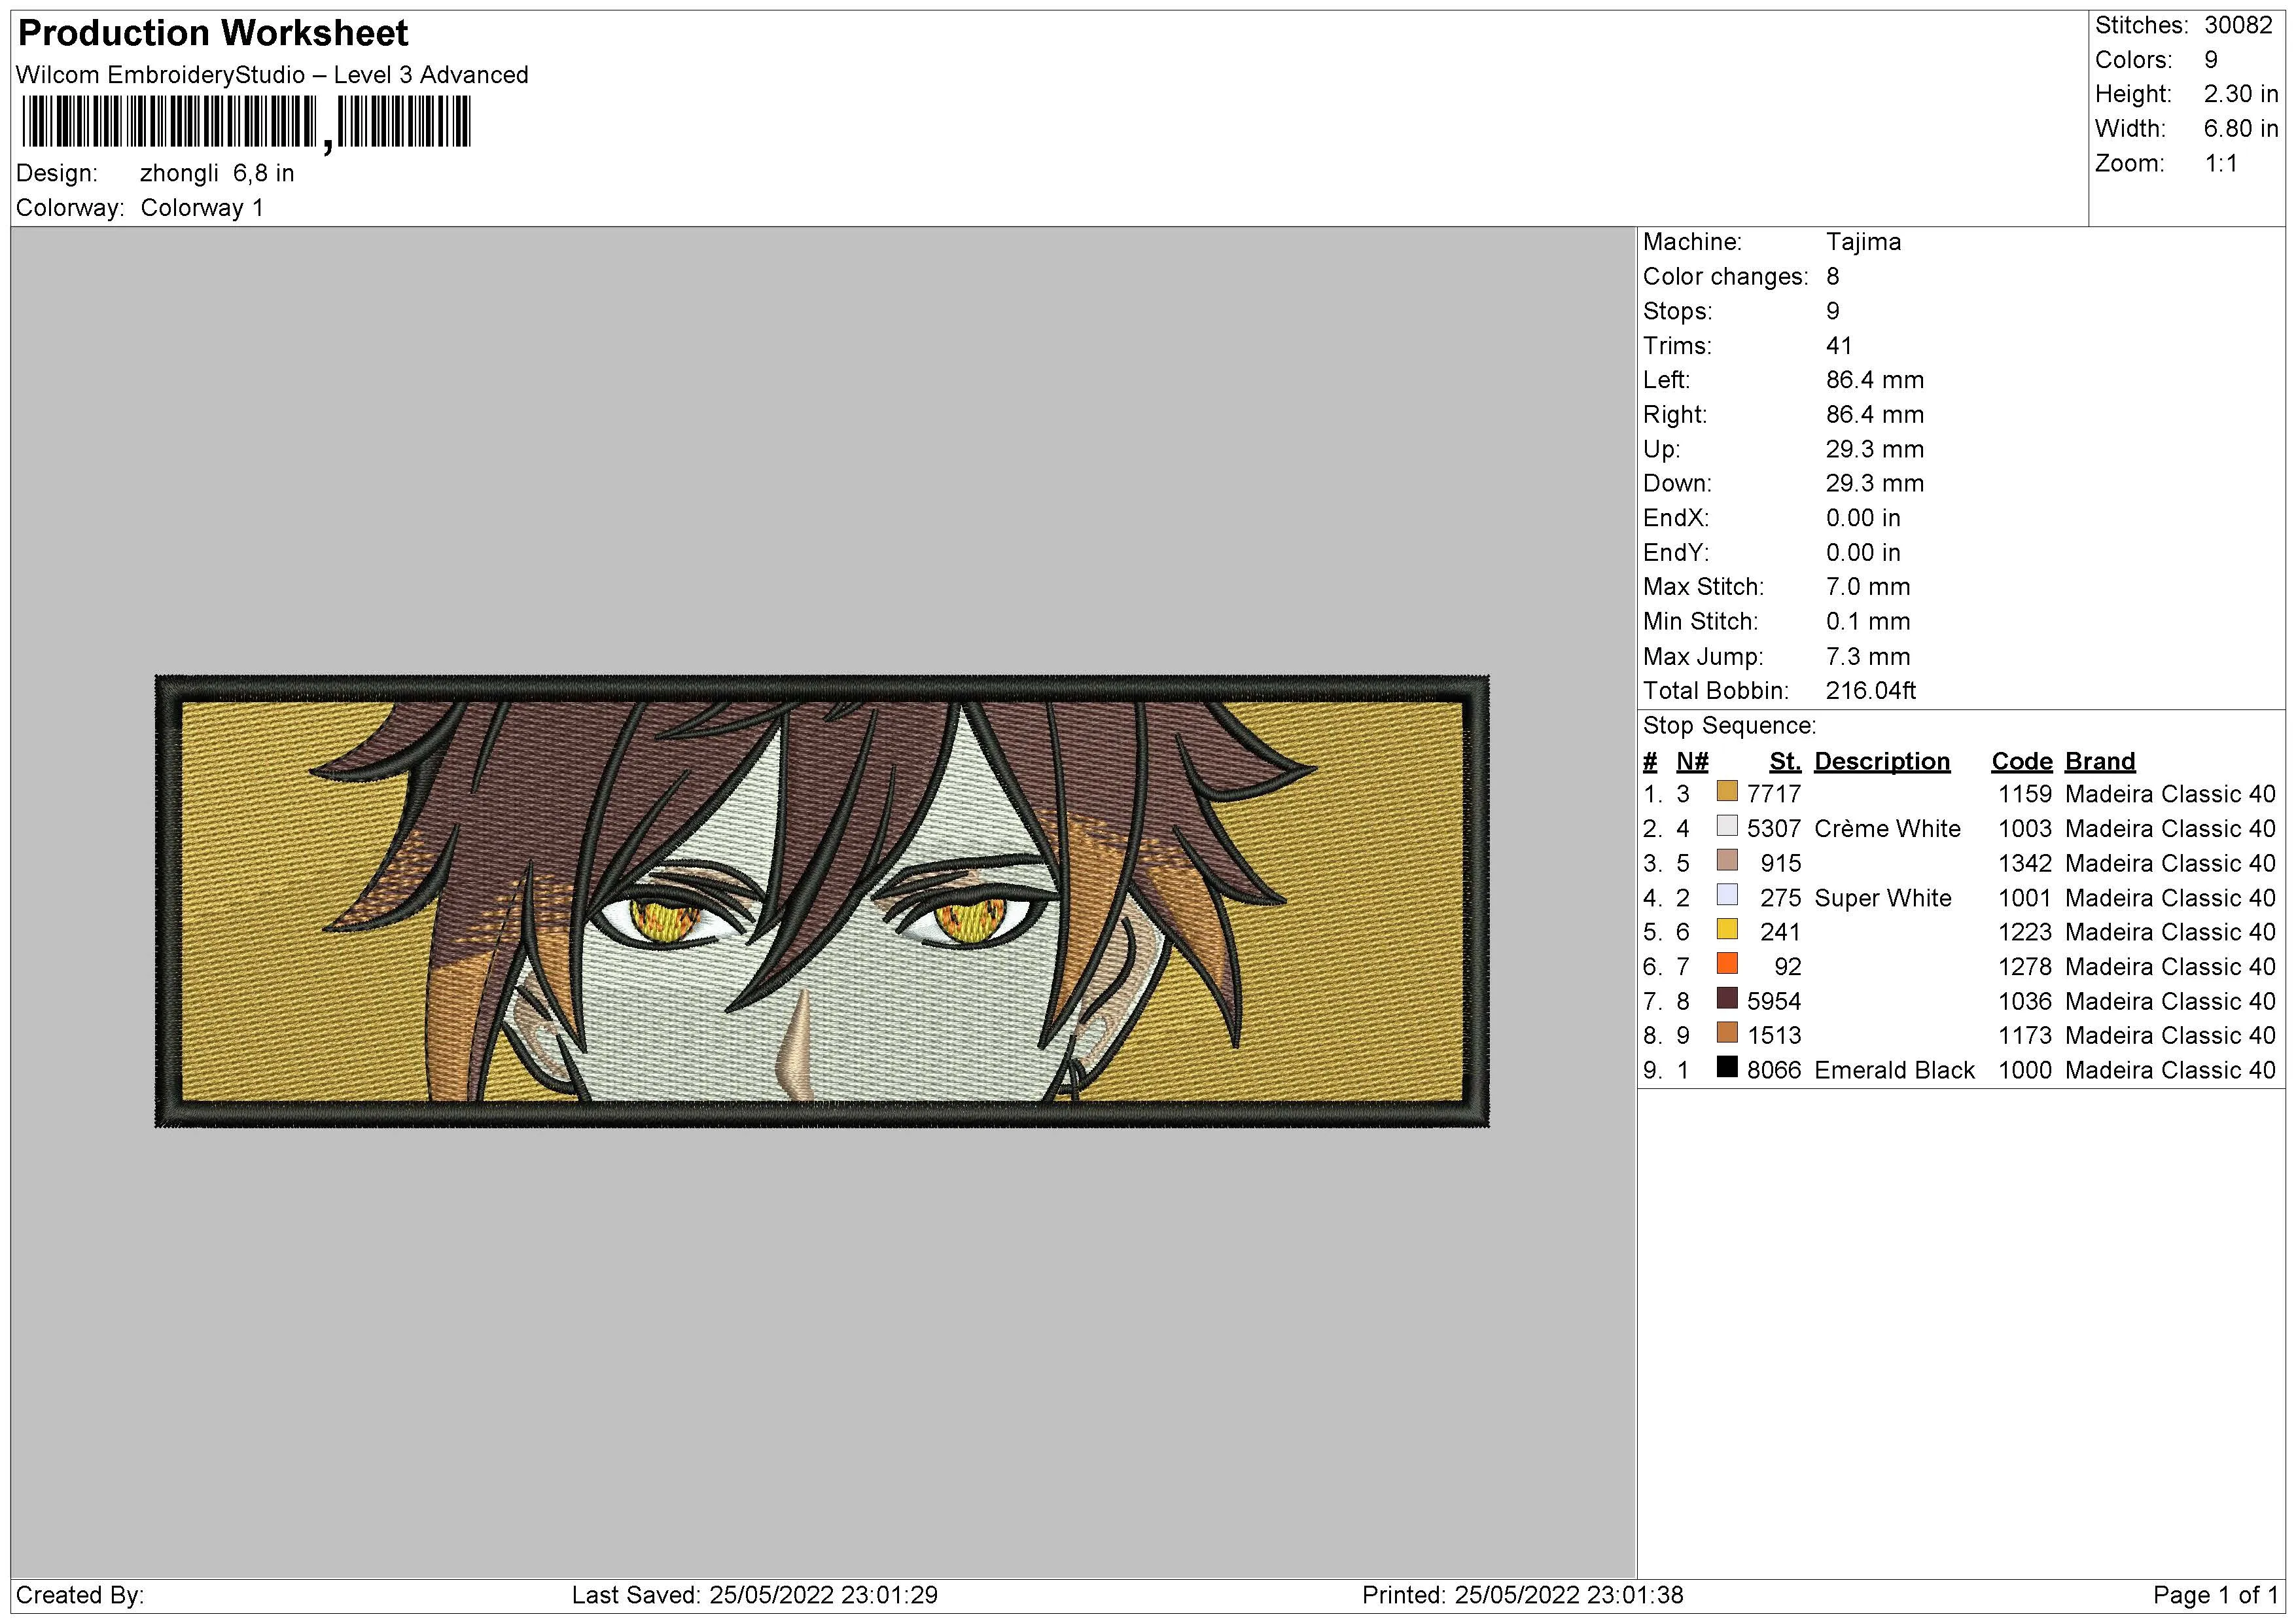Click the design name 'zhongli 6,8 in'
This screenshot has width=2296, height=1623.
pos(217,173)
